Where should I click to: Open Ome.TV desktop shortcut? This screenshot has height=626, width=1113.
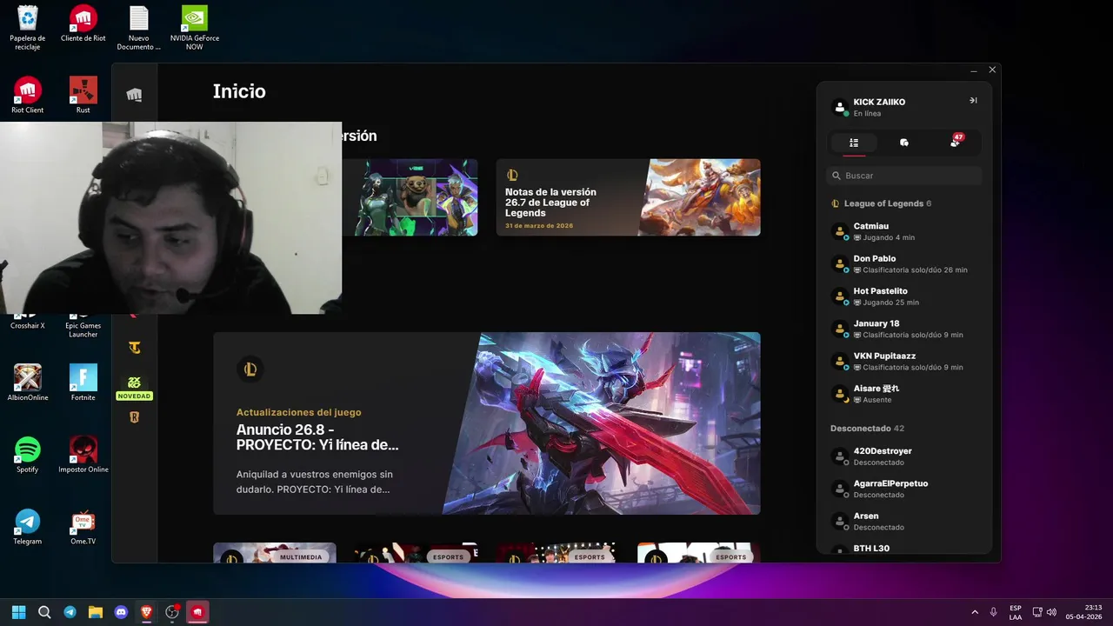coord(83,526)
